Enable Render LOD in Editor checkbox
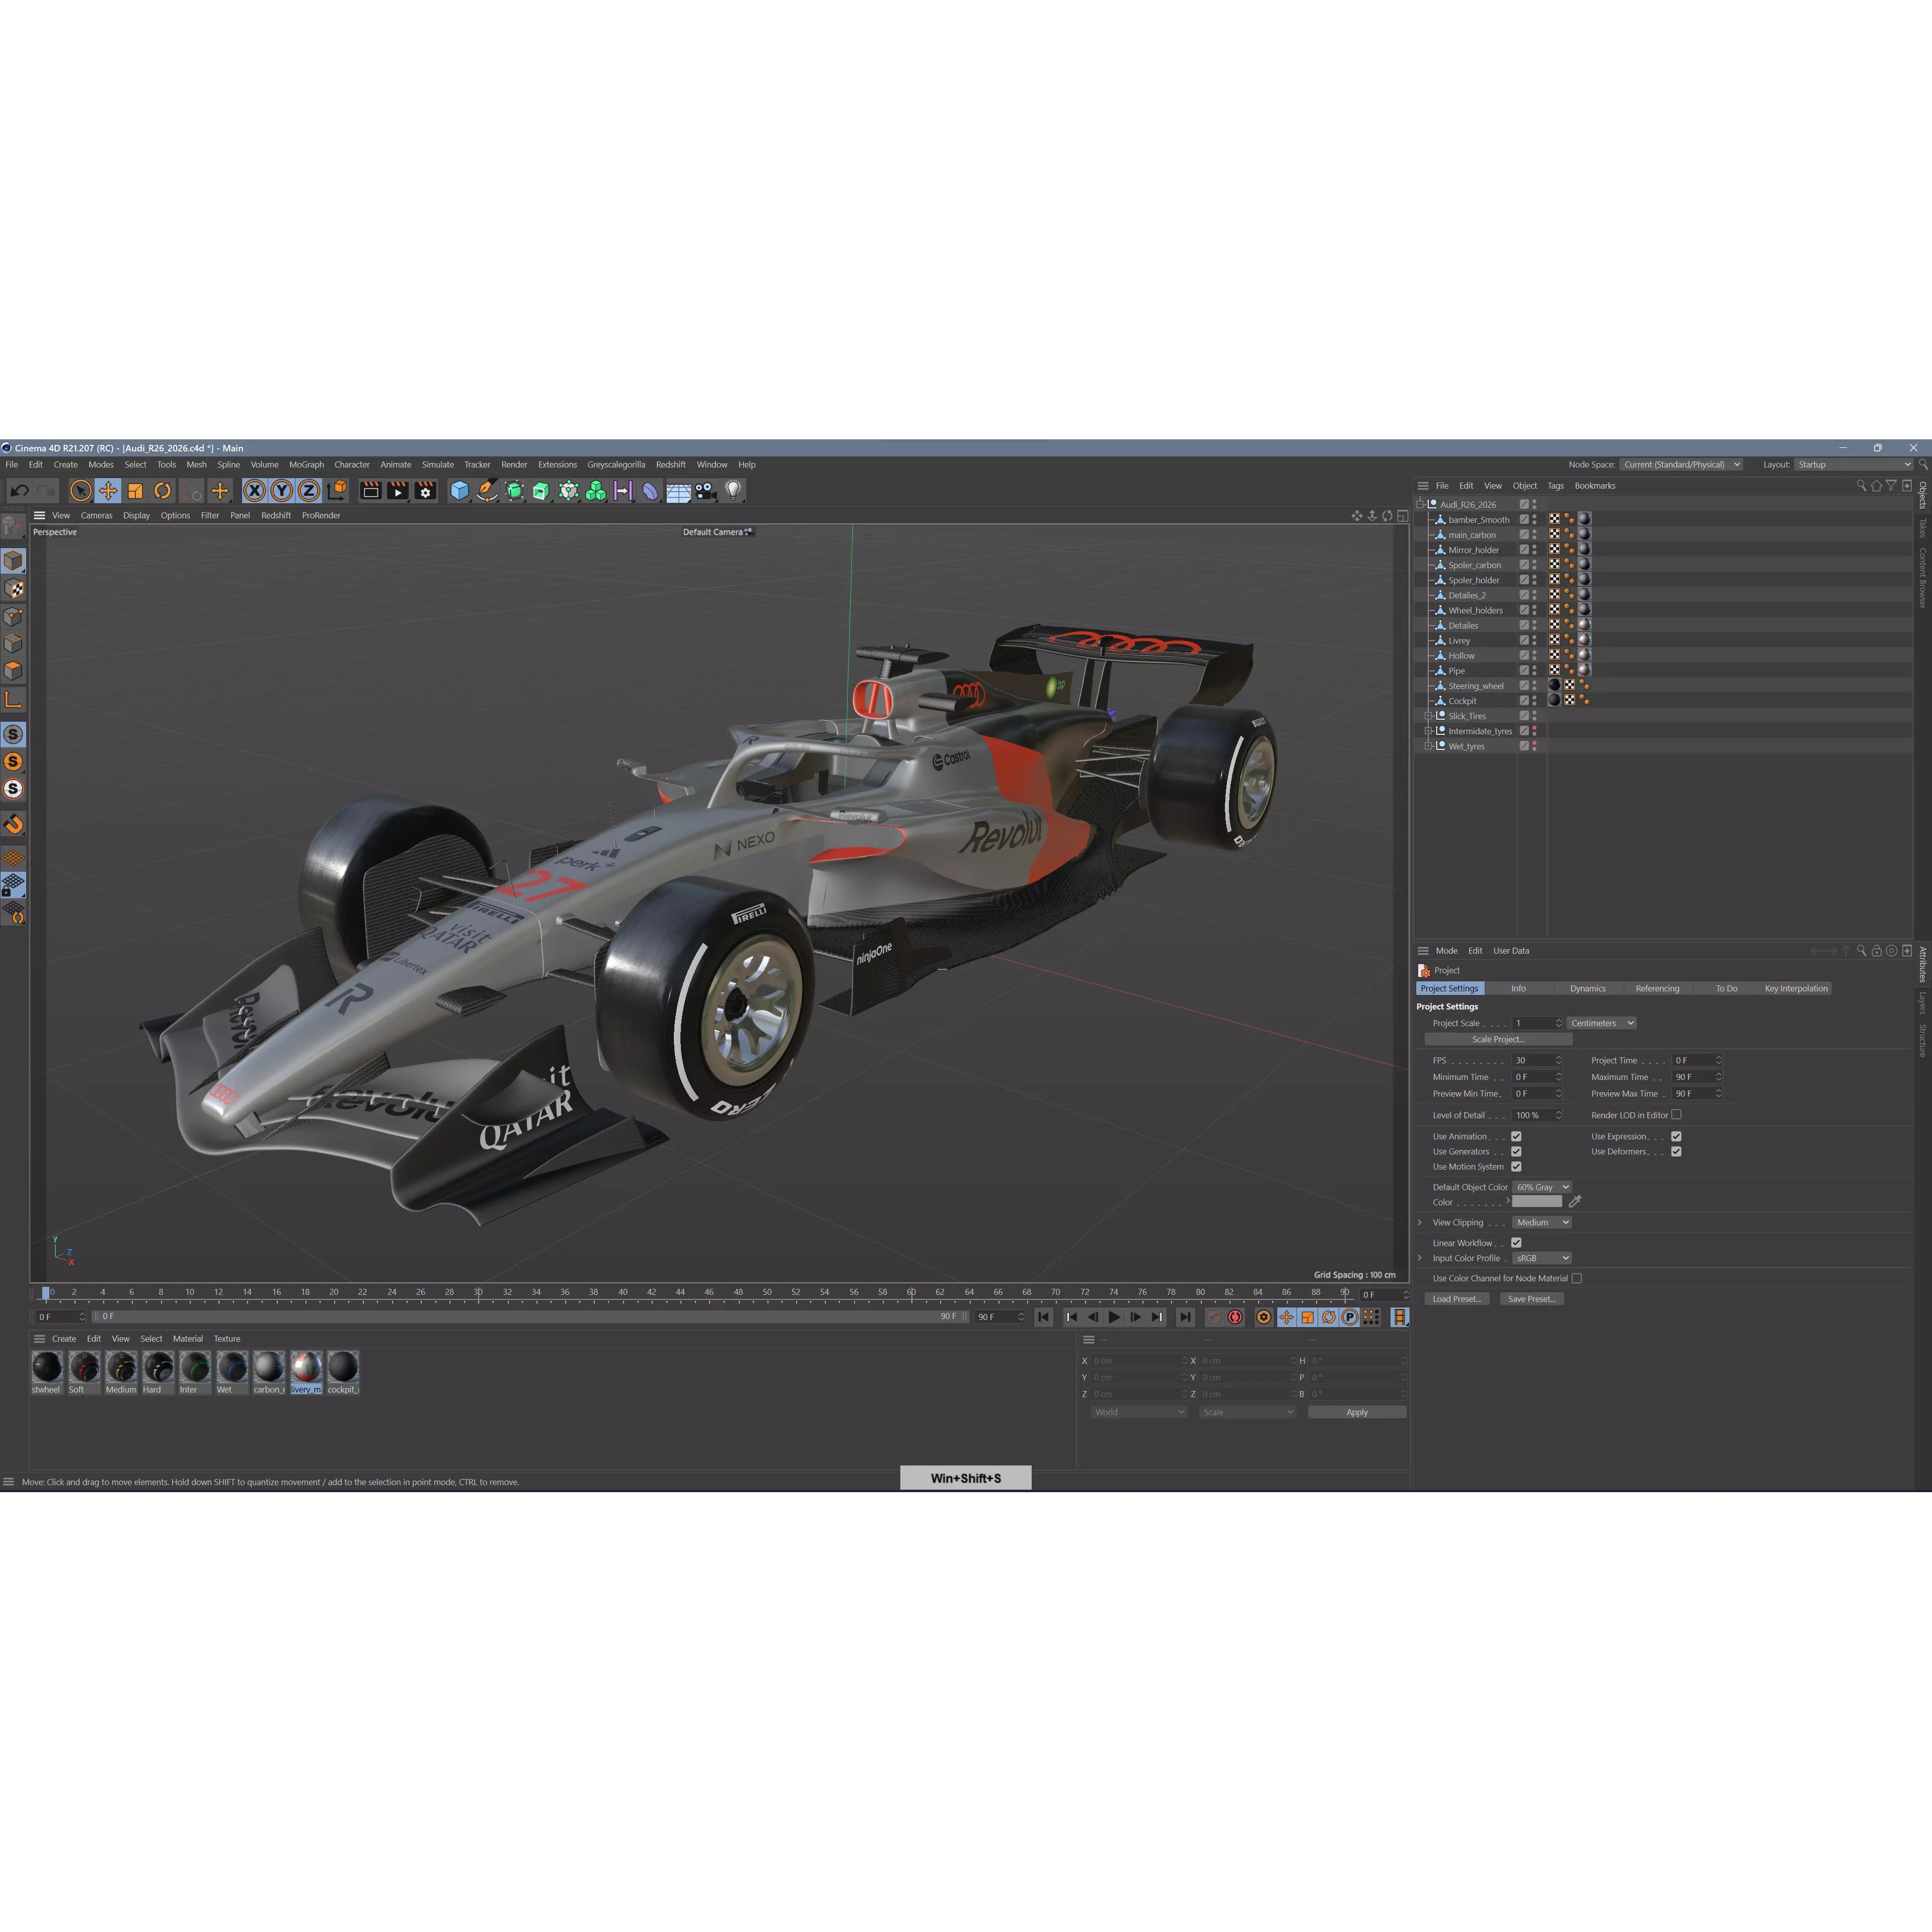This screenshot has height=1932, width=1932. tap(1676, 1115)
